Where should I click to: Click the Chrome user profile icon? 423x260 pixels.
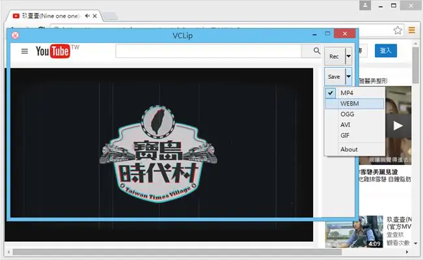pyautogui.click(x=365, y=5)
